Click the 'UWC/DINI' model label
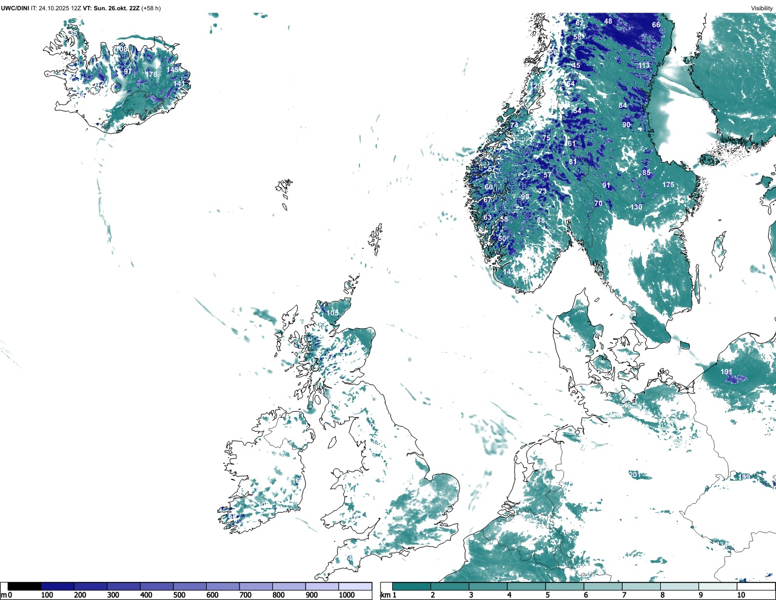776x600 pixels. pos(15,8)
